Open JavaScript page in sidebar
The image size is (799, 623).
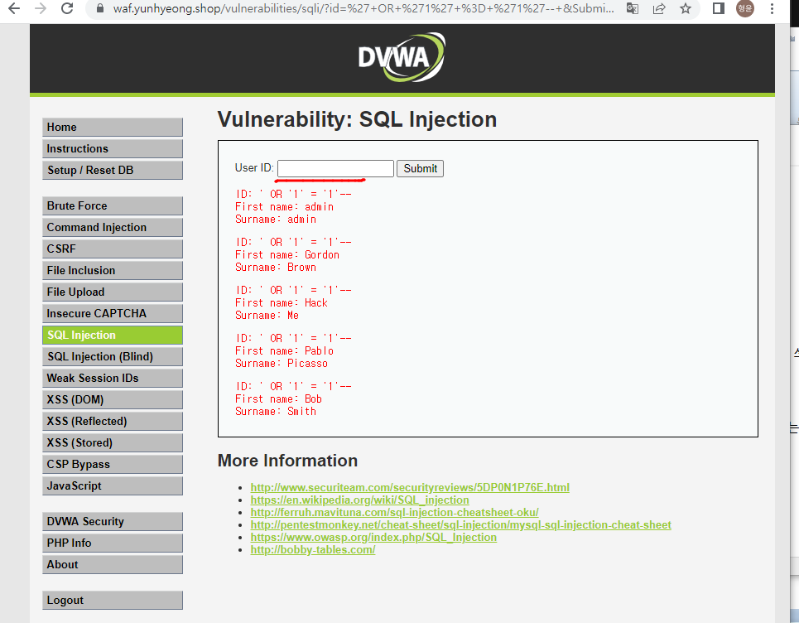click(x=113, y=485)
